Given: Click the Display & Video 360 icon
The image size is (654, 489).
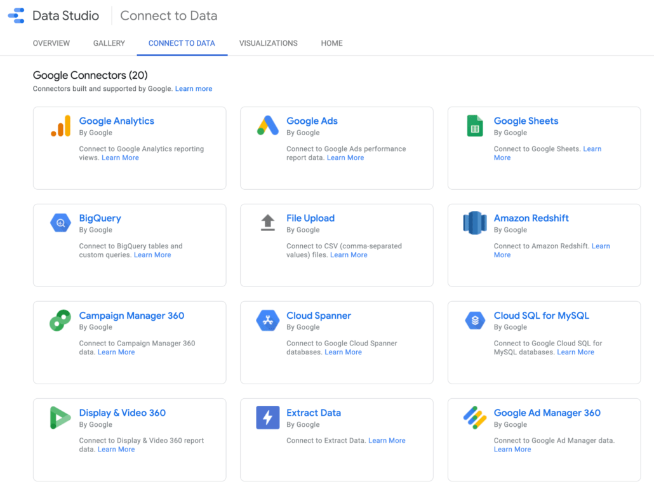Looking at the screenshot, I should [59, 417].
